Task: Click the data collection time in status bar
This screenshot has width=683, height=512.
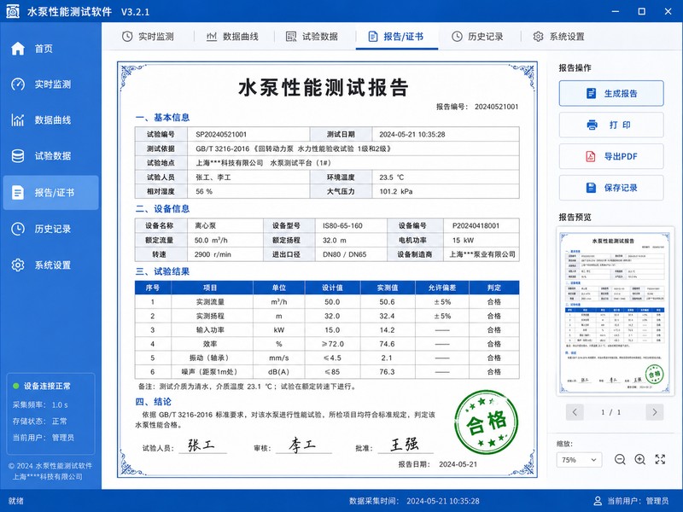Action: [414, 501]
